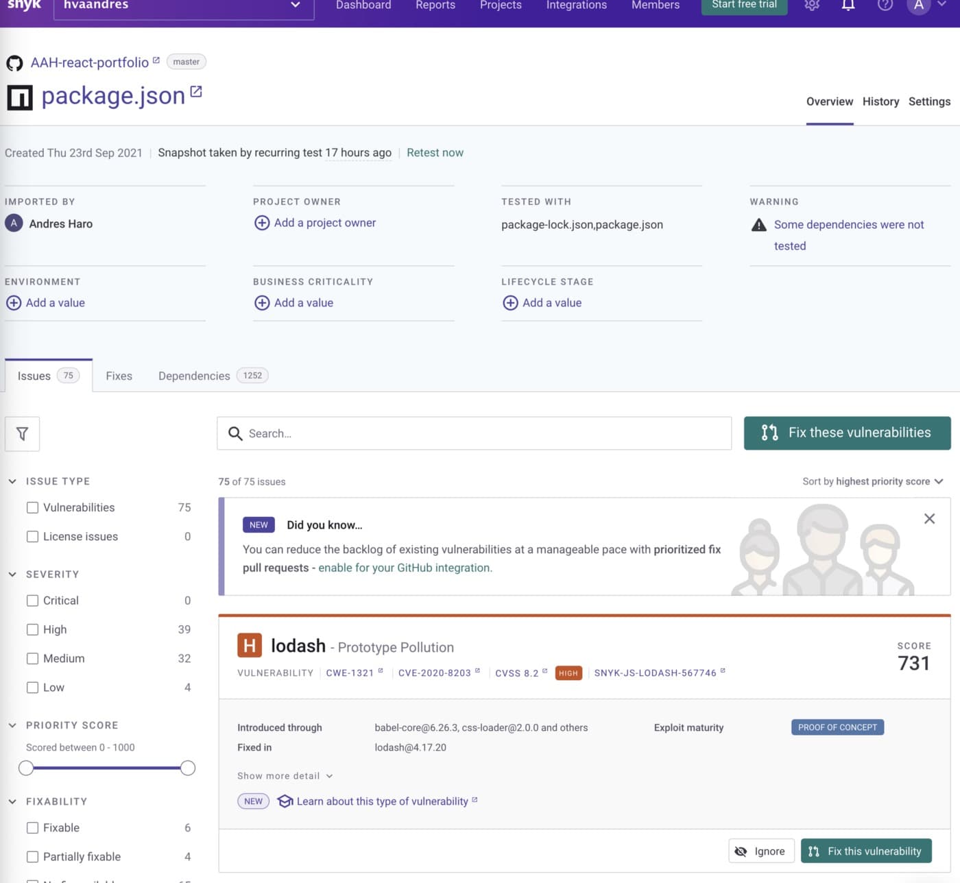Viewport: 960px width, 883px height.
Task: Switch to the Settings tab
Action: click(x=929, y=101)
